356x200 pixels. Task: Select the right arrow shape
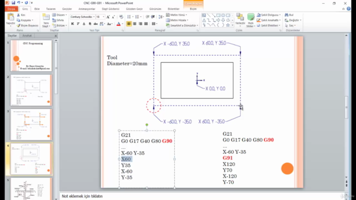(218, 20)
